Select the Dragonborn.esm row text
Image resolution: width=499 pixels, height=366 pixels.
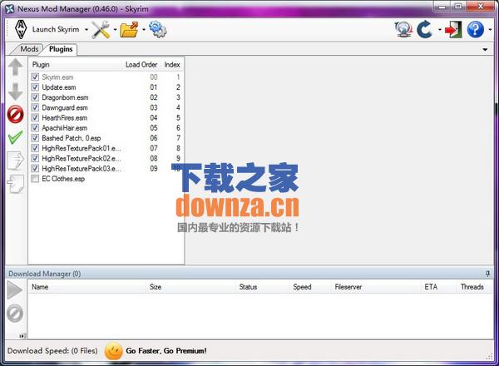click(x=65, y=97)
